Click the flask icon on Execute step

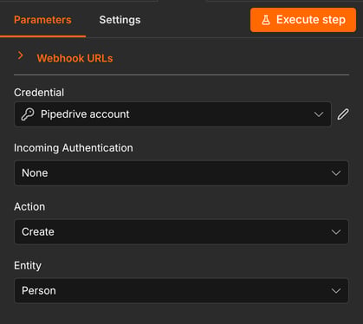[x=266, y=20]
